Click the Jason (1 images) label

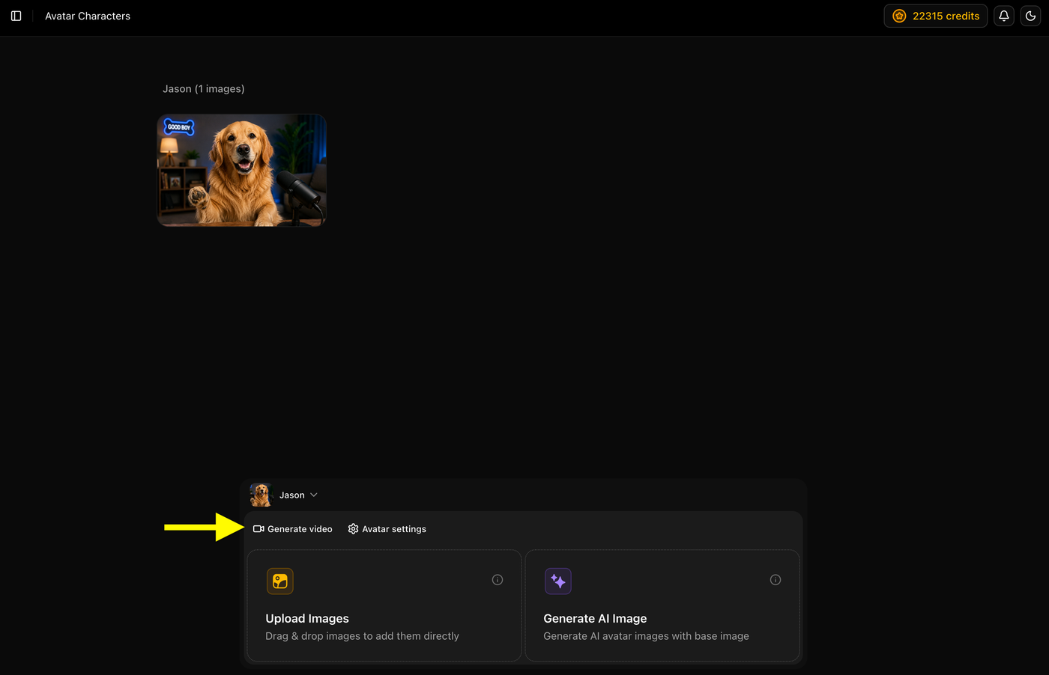click(x=204, y=88)
